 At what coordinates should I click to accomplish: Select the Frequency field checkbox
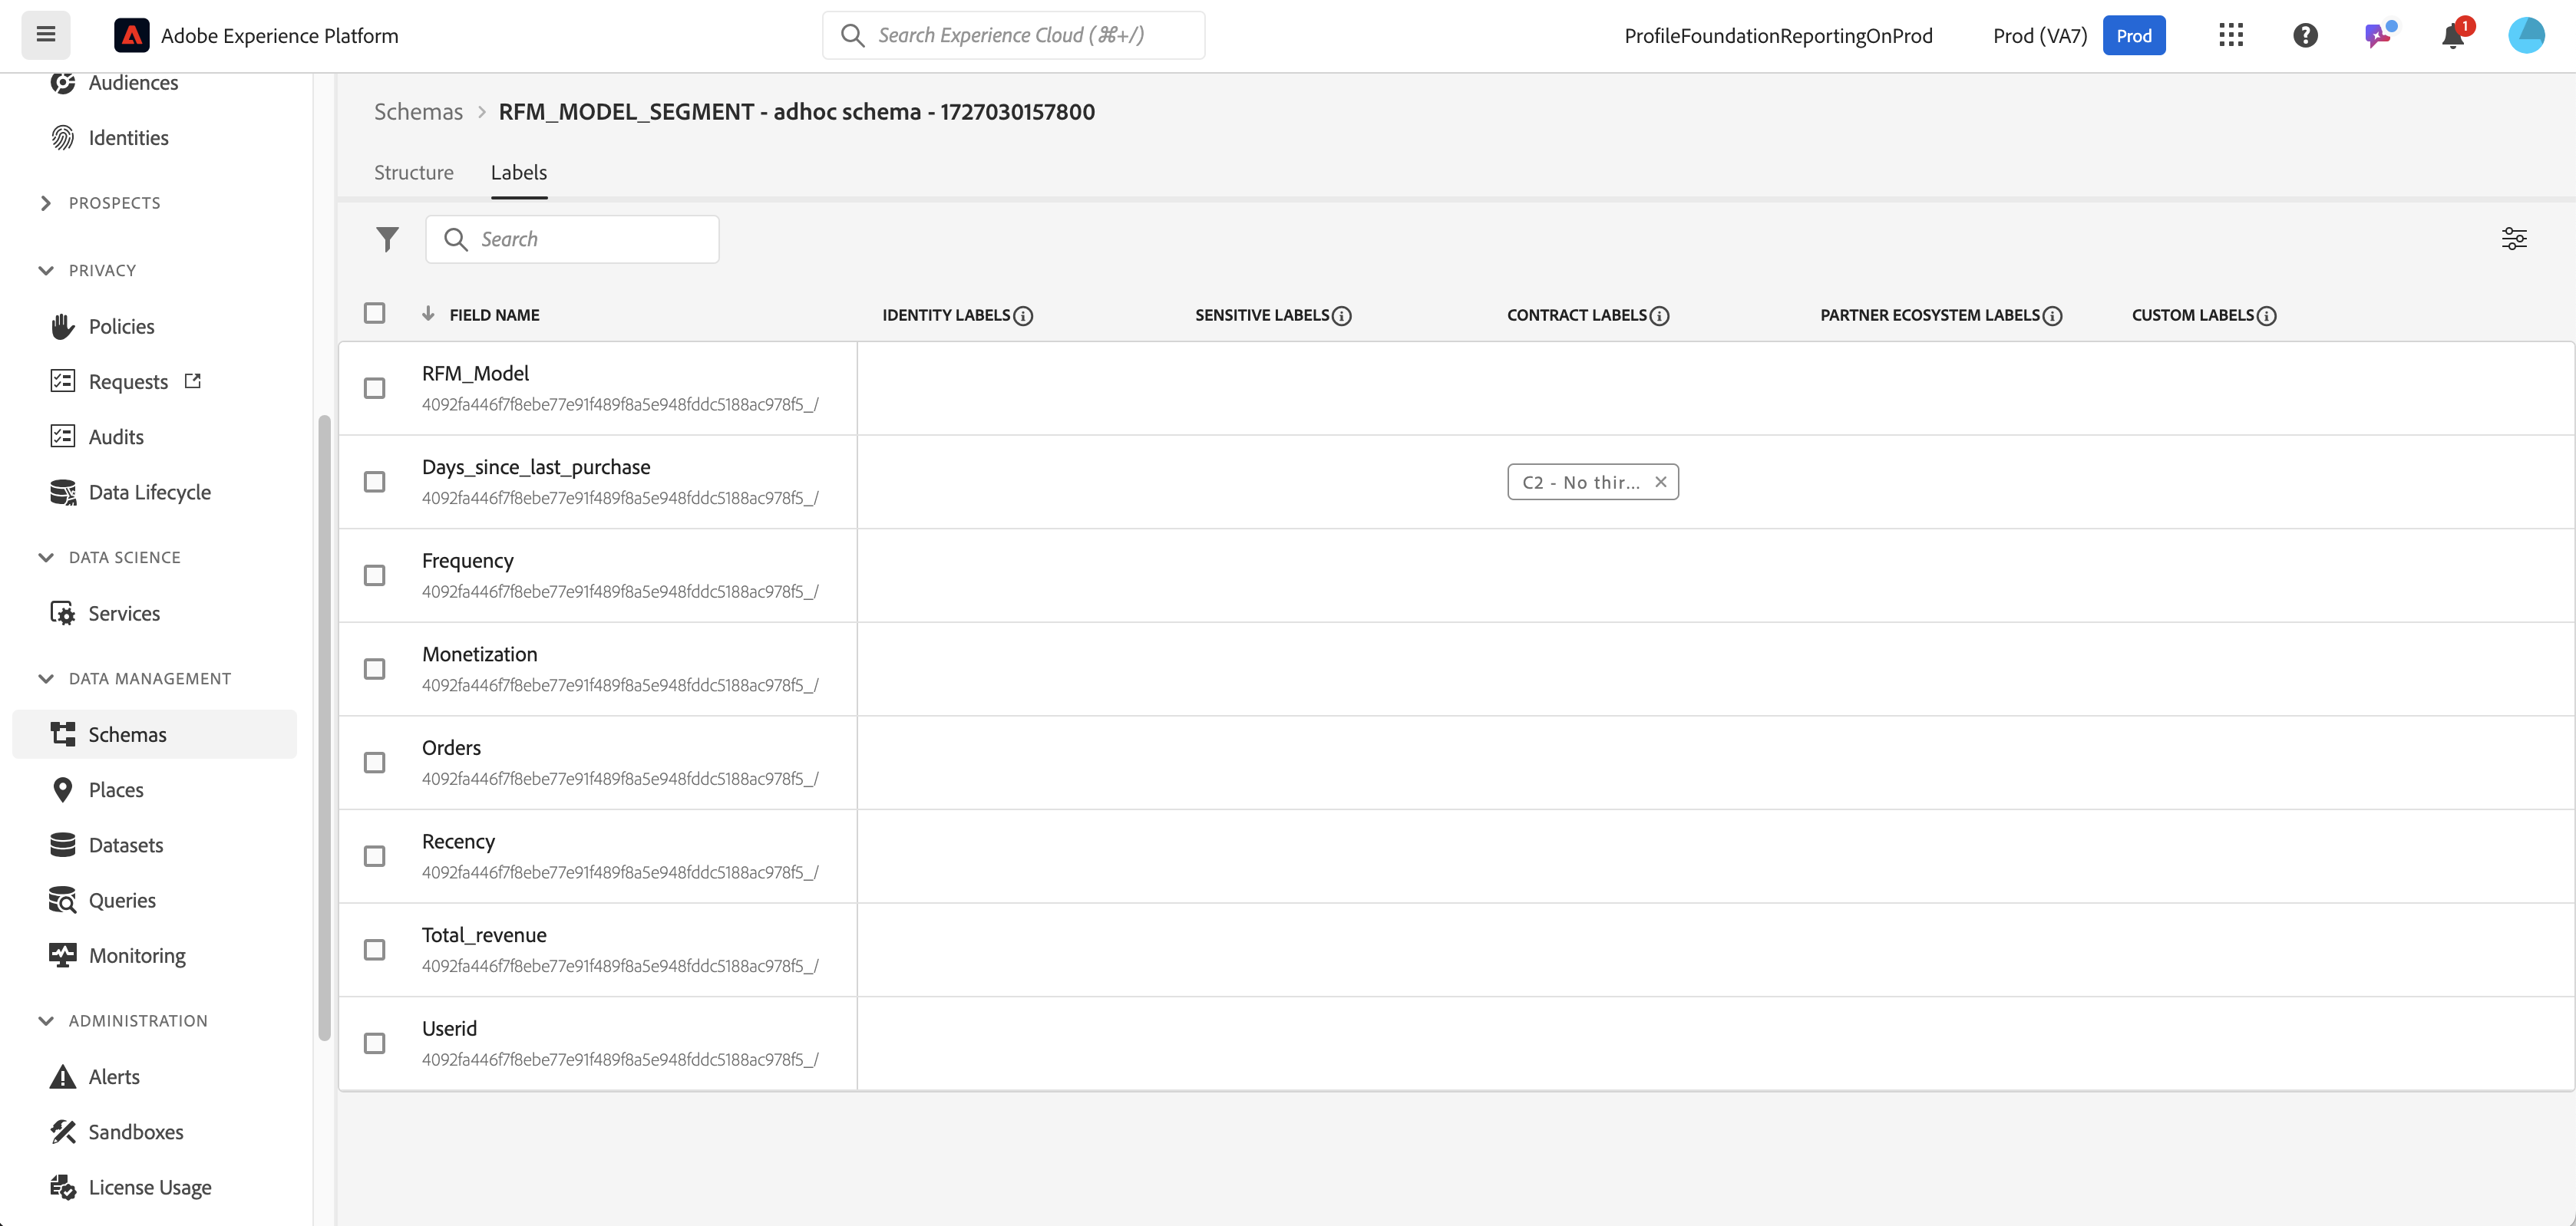[374, 575]
